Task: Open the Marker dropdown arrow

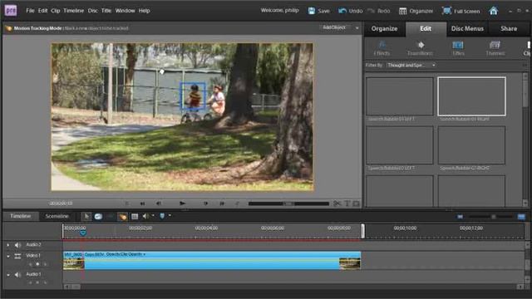Action: click(x=170, y=216)
